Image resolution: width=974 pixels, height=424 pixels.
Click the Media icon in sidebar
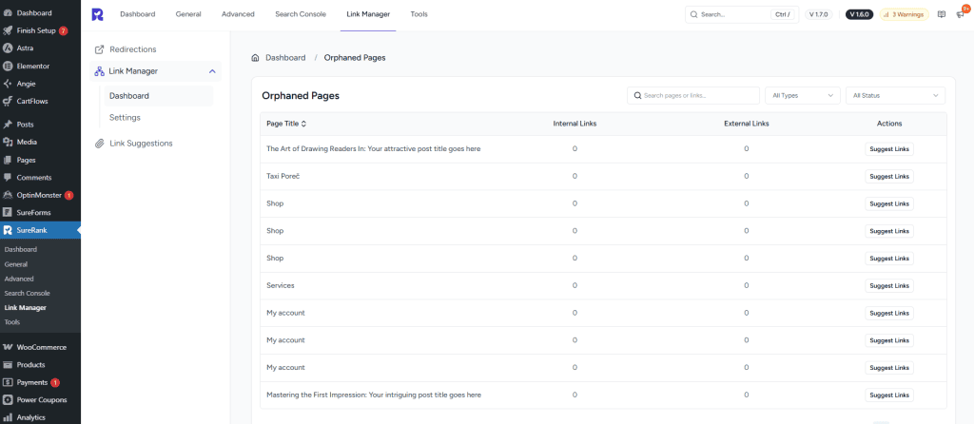8,143
